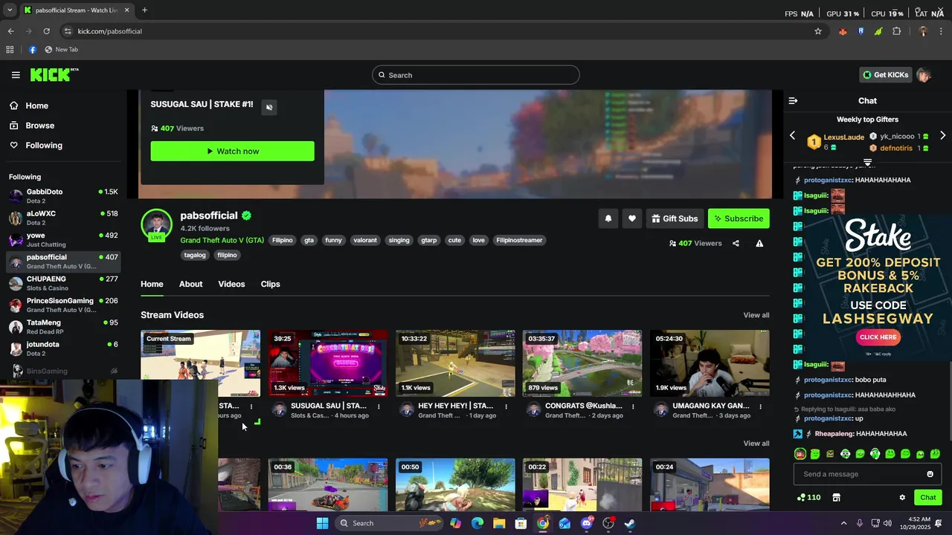Open options for SUSUGAL SAU video
The height and width of the screenshot is (535, 952).
coord(379,406)
